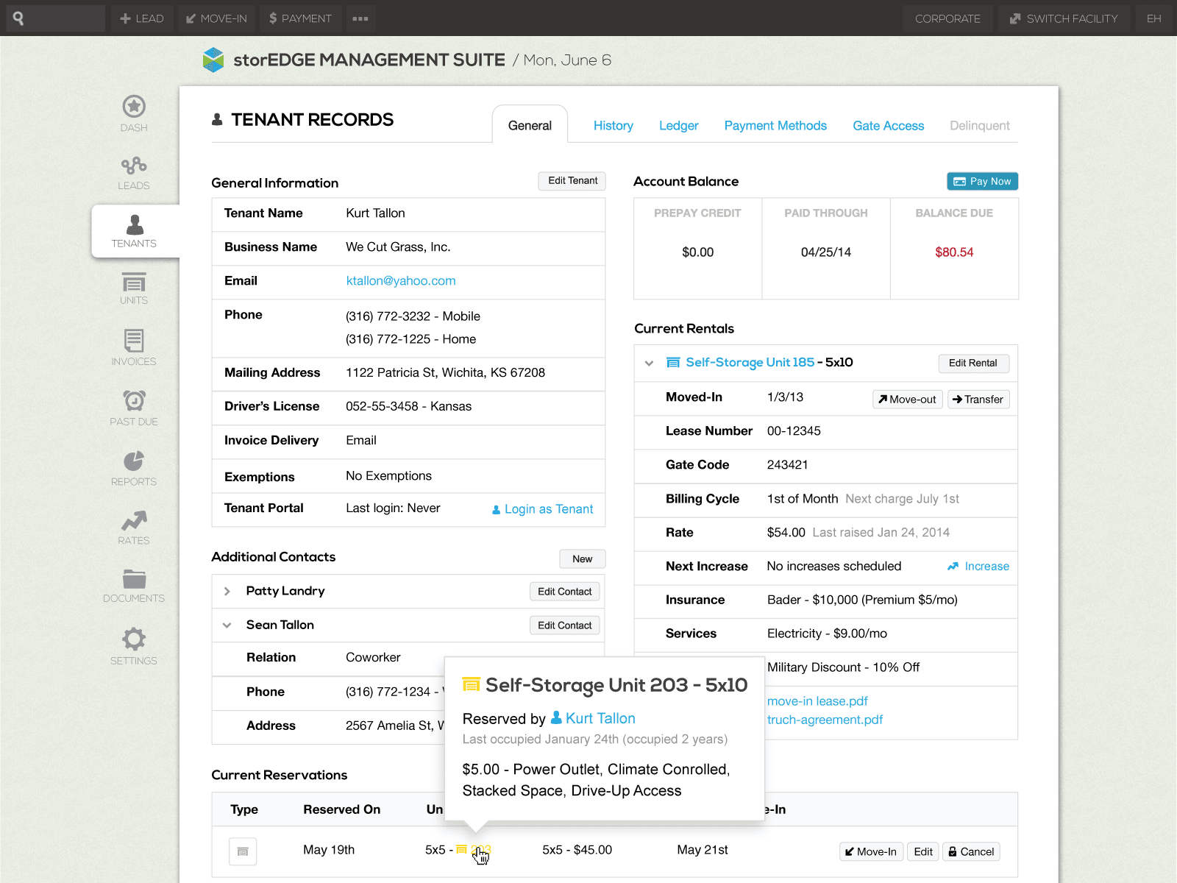Open the Payment Methods tab
Viewport: 1177px width, 883px height.
[775, 125]
